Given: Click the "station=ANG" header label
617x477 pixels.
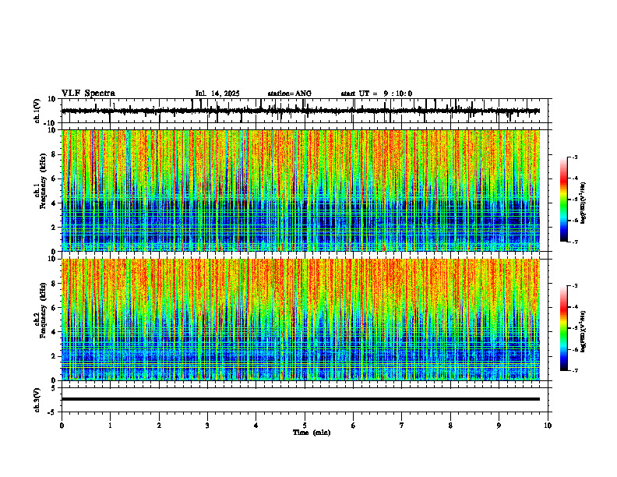Looking at the screenshot, I should [x=290, y=94].
